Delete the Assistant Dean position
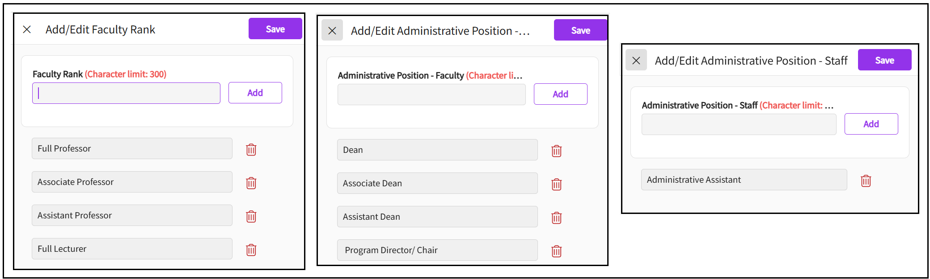The height and width of the screenshot is (279, 930). tap(557, 217)
